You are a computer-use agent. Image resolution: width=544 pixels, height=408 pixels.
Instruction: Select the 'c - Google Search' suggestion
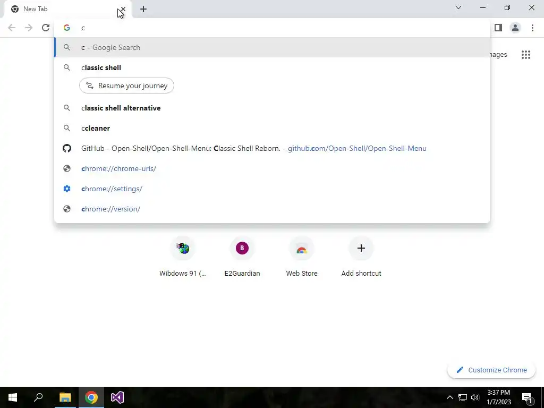coord(272,47)
